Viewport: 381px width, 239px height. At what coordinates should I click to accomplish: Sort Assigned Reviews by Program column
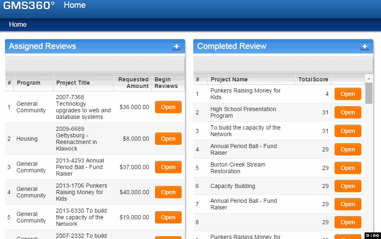pyautogui.click(x=28, y=83)
